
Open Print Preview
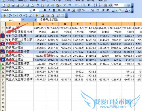[x=32, y=5]
